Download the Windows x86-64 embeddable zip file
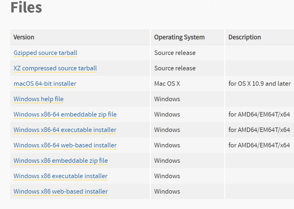 point(65,114)
